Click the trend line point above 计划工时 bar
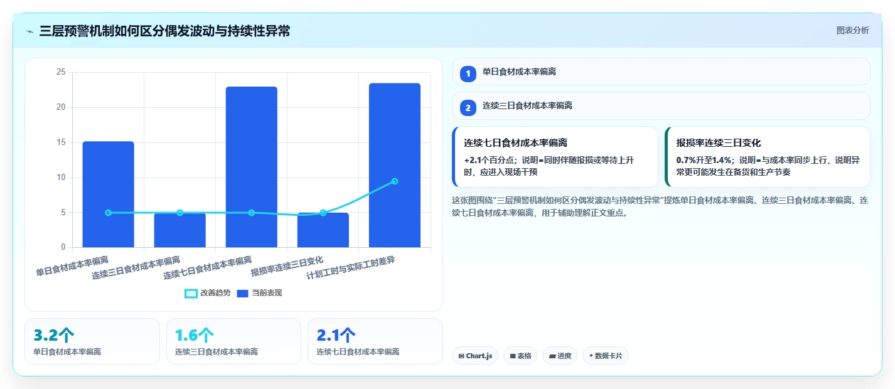The height and width of the screenshot is (389, 895). click(394, 181)
